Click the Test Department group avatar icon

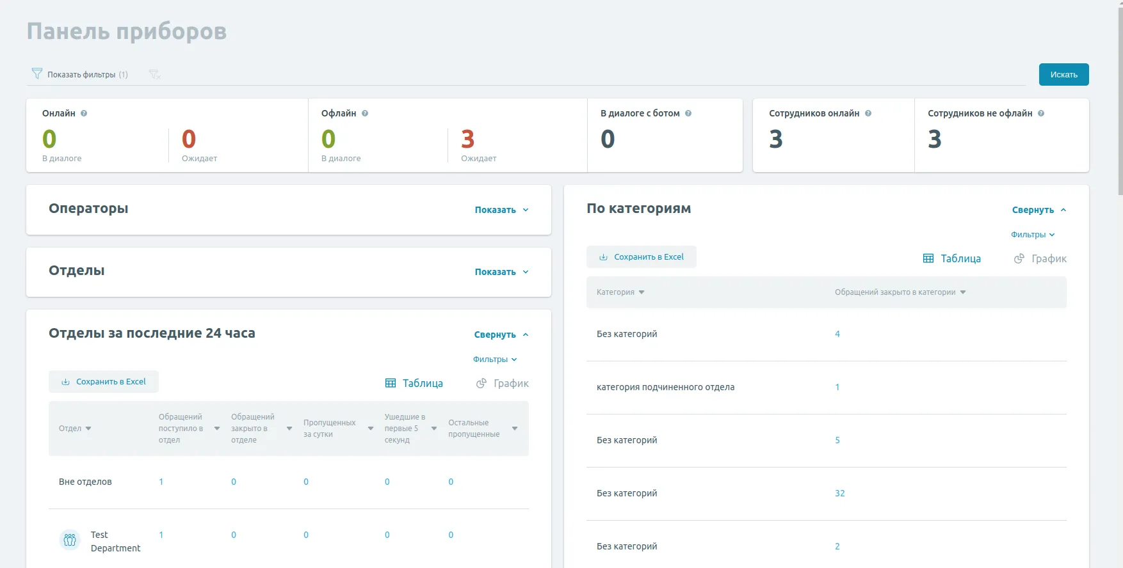[70, 540]
